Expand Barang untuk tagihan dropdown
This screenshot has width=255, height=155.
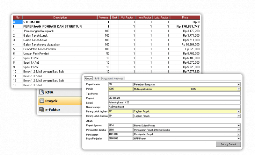(239, 112)
